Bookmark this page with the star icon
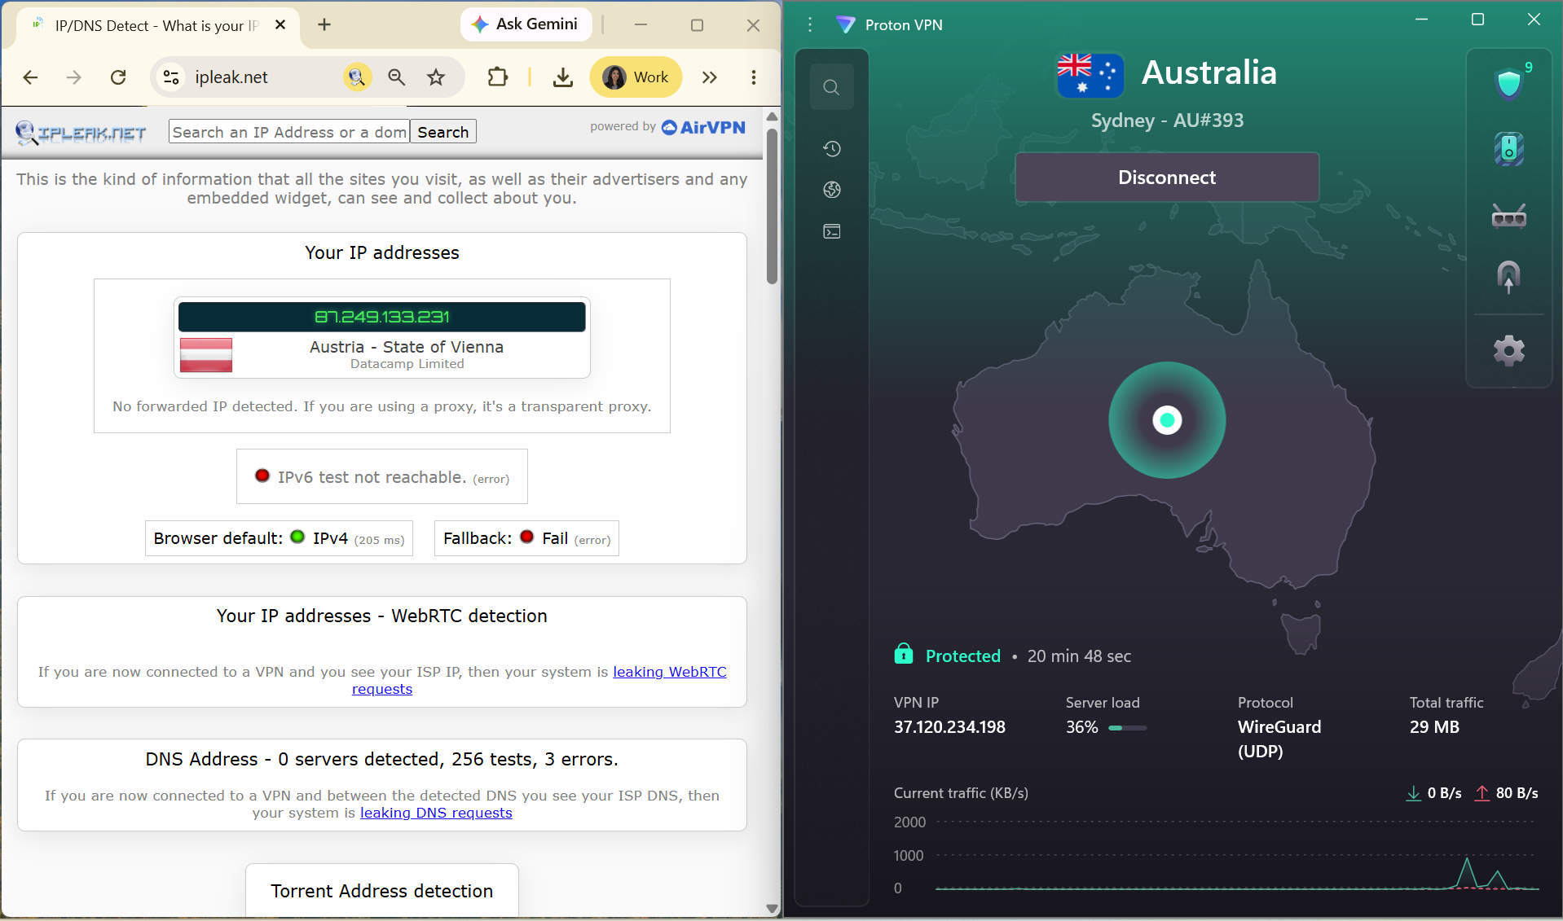 (x=437, y=77)
